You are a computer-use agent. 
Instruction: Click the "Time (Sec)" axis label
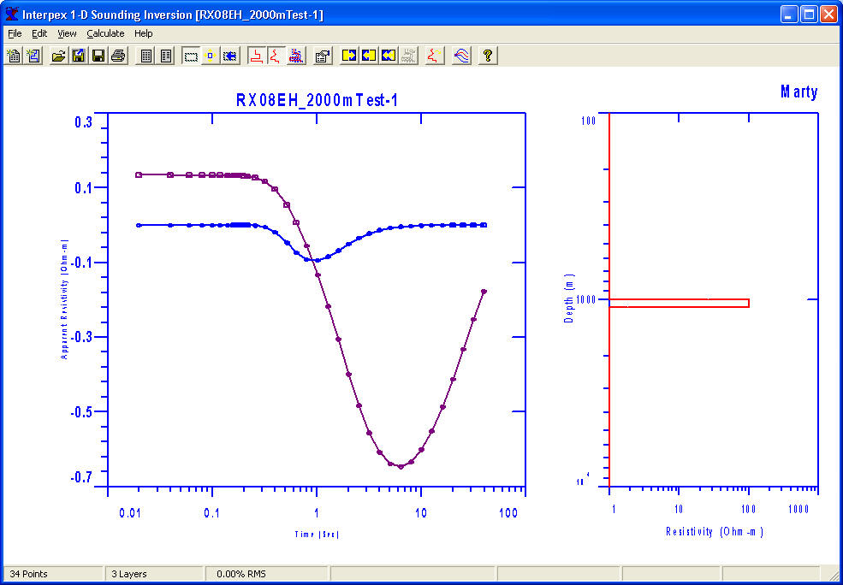318,535
